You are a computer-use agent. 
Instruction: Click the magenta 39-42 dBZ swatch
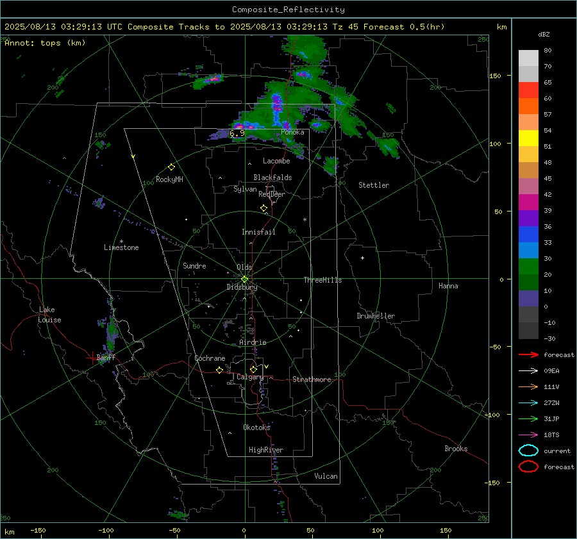pyautogui.click(x=528, y=203)
